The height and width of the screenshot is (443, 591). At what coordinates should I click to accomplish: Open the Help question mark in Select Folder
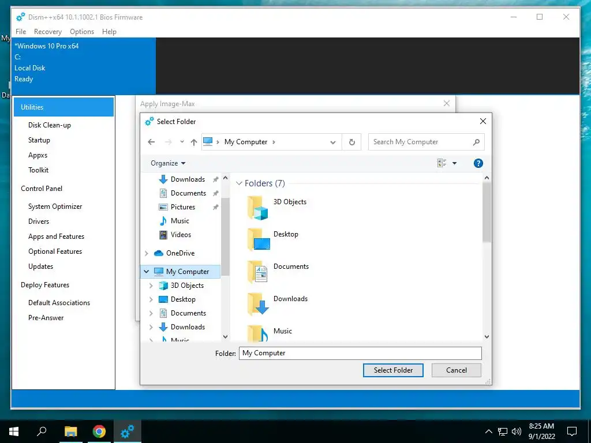pyautogui.click(x=478, y=163)
